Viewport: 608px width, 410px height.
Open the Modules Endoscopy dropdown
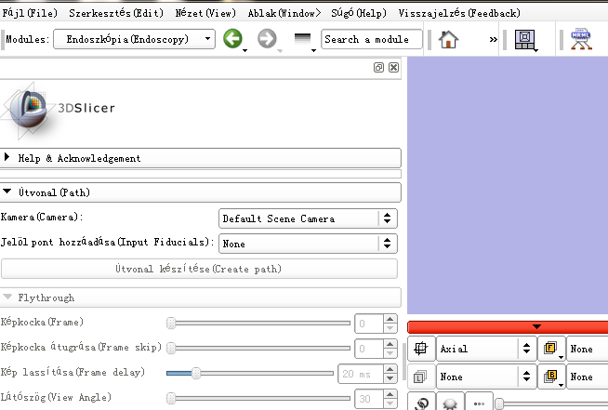click(134, 40)
